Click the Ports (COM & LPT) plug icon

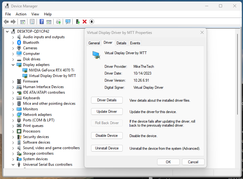19,120
